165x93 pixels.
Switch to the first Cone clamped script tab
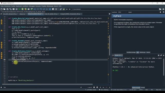(x=10, y=14)
